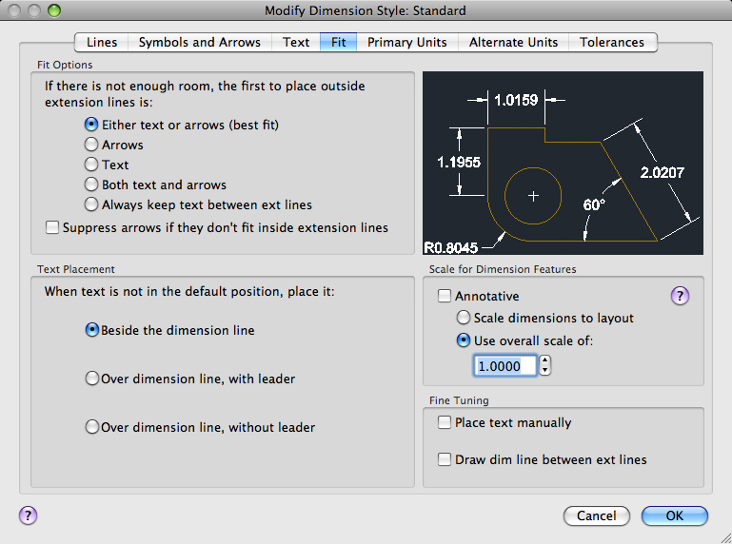This screenshot has width=732, height=544.
Task: Click the overall scale value field 1.0000
Action: 505,366
